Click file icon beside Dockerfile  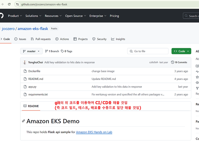tap(25, 71)
